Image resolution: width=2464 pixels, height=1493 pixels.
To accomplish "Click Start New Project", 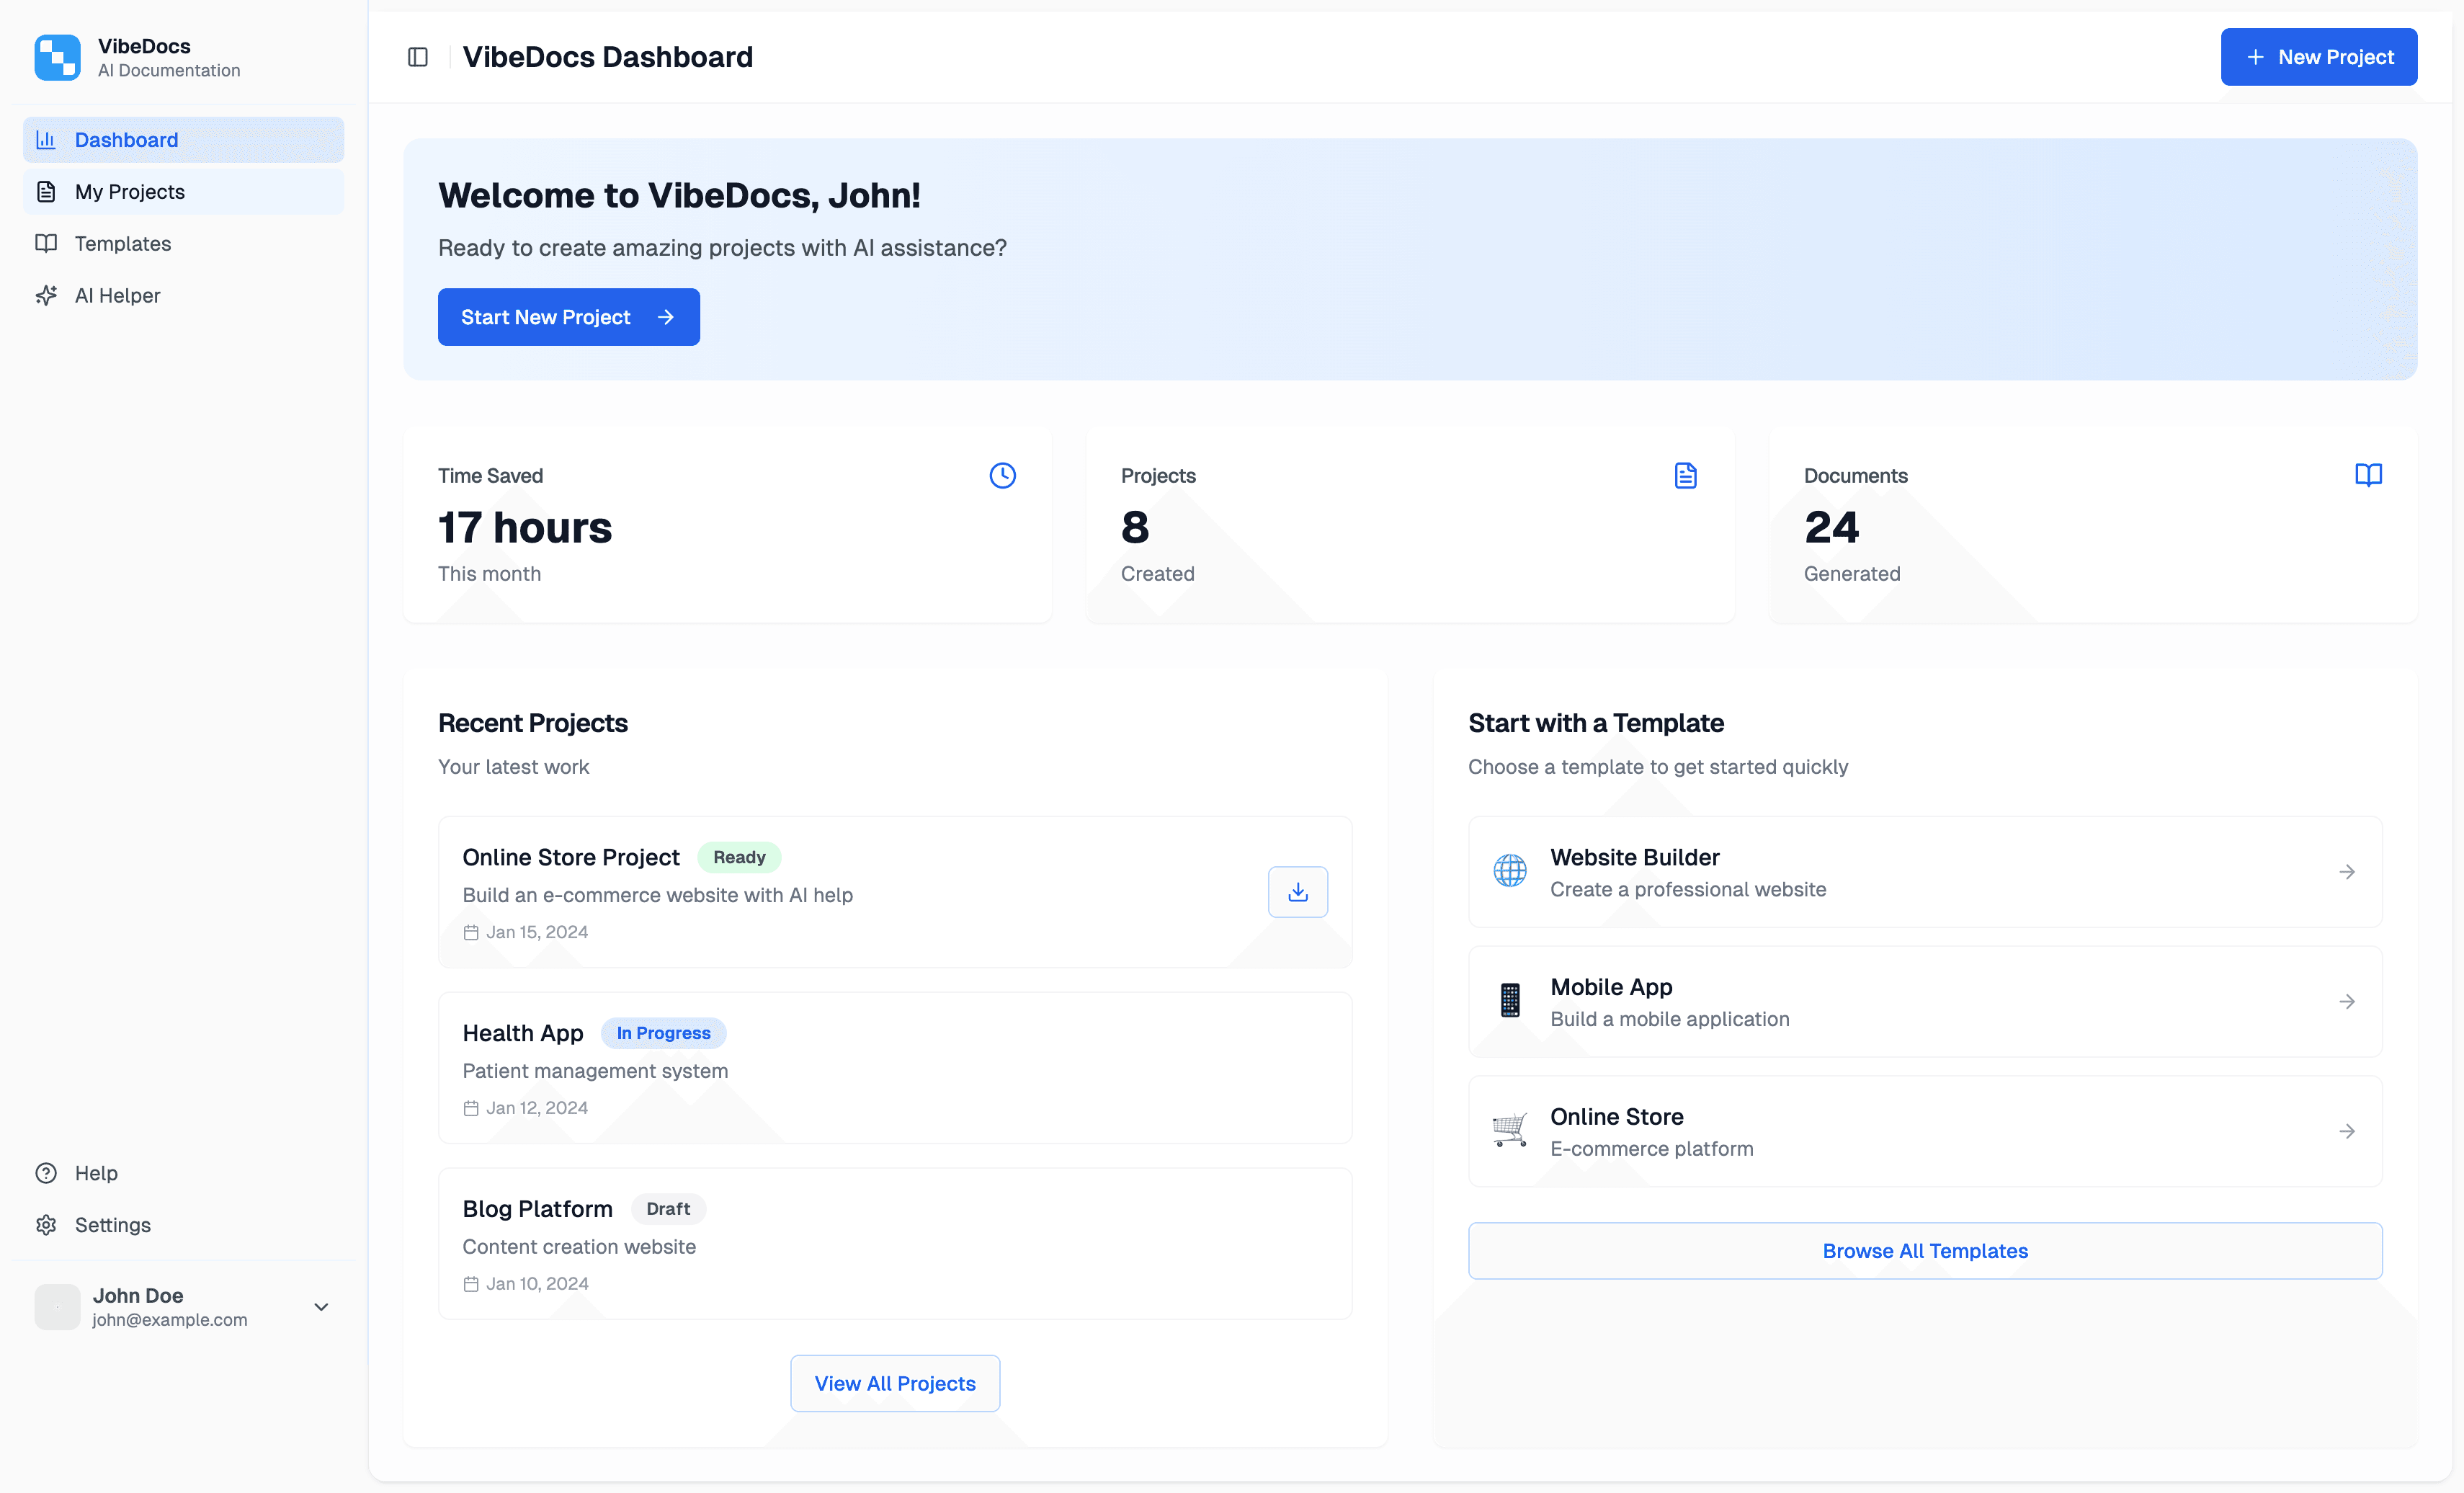I will pos(569,317).
